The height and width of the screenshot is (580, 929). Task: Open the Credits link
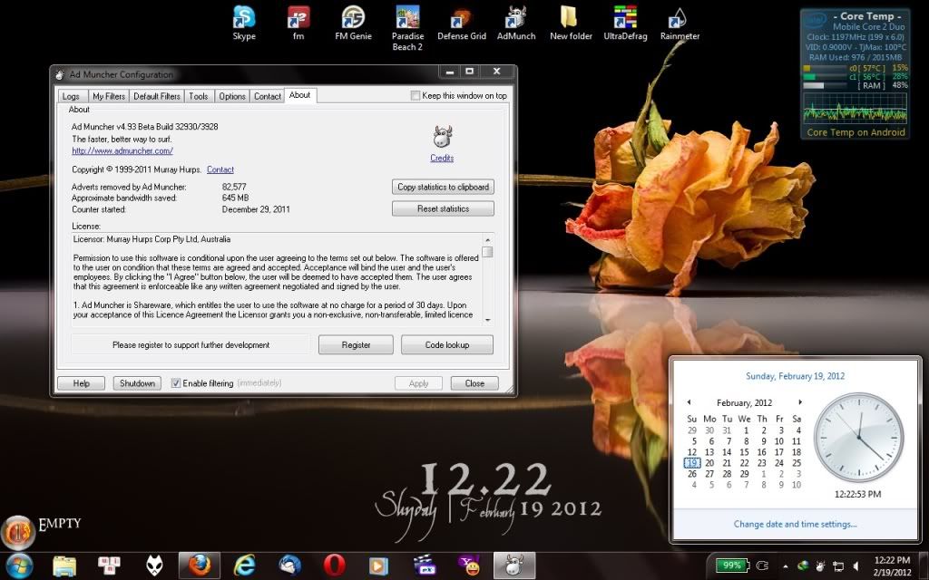click(442, 158)
